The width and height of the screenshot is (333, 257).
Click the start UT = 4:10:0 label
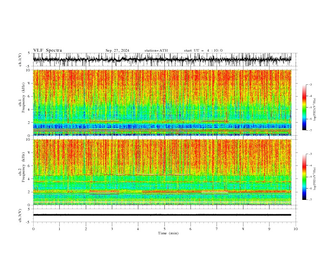pyautogui.click(x=203, y=50)
